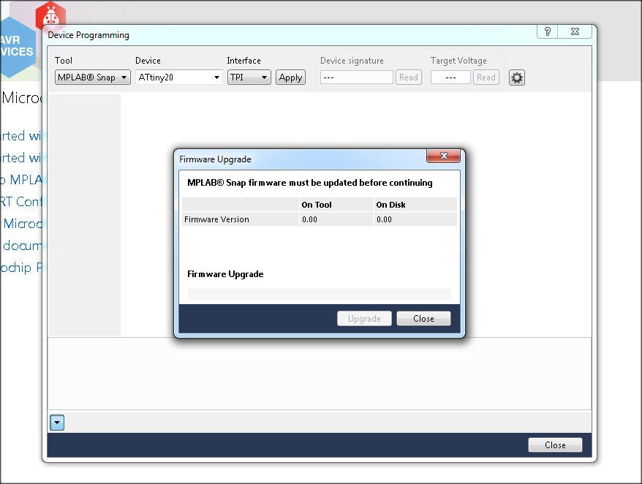Click the AVR devices hexagon icon

[x=18, y=46]
